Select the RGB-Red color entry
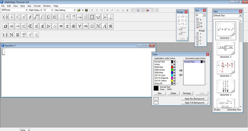The image size is (248, 131). pyautogui.click(x=164, y=67)
